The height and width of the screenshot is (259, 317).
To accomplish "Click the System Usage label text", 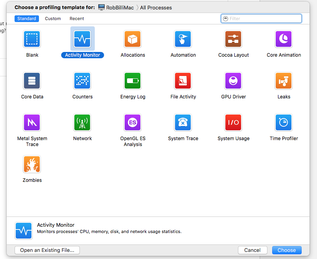I will click(234, 139).
